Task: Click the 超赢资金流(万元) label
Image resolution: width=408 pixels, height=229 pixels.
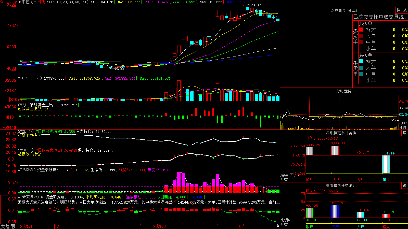Action: pyautogui.click(x=33, y=109)
